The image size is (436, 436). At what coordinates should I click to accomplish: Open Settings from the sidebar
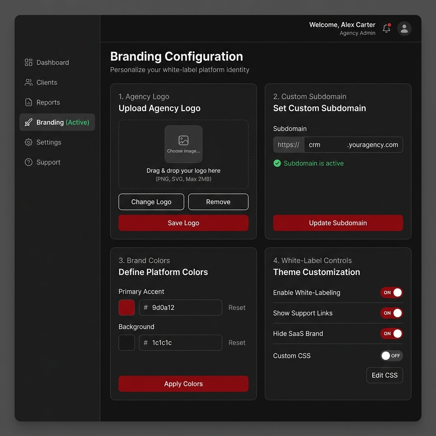[x=57, y=142]
